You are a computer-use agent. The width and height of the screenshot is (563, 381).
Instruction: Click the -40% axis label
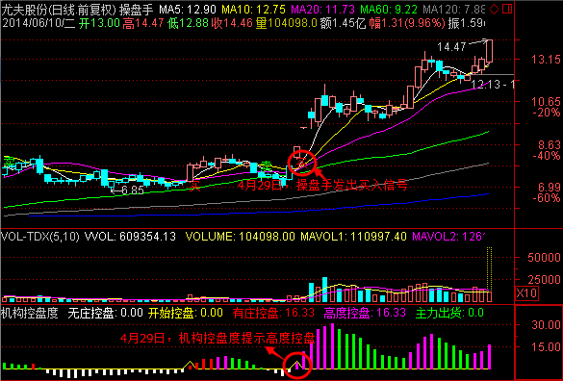pos(547,156)
